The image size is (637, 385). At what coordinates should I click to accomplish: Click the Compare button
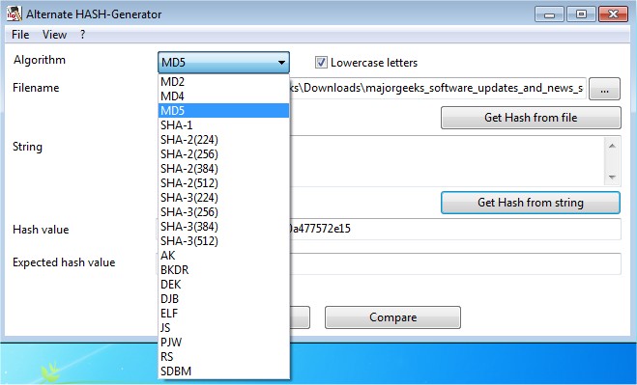392,317
